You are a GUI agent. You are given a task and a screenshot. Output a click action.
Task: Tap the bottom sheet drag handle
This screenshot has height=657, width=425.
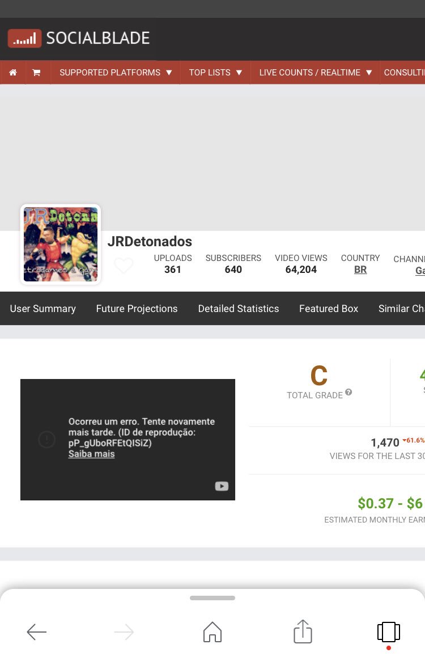pos(212,598)
